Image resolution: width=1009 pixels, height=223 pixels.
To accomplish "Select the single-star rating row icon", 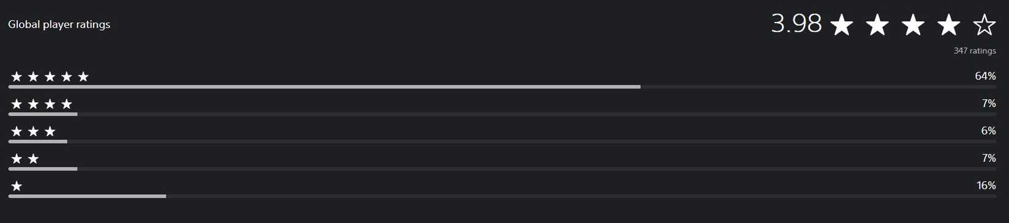I will click(17, 186).
